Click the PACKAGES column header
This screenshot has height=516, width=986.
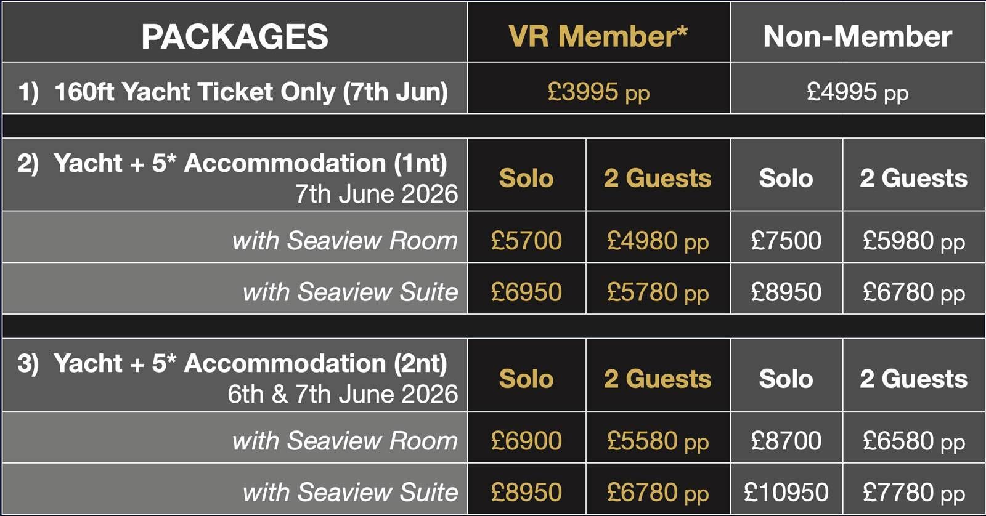click(234, 36)
